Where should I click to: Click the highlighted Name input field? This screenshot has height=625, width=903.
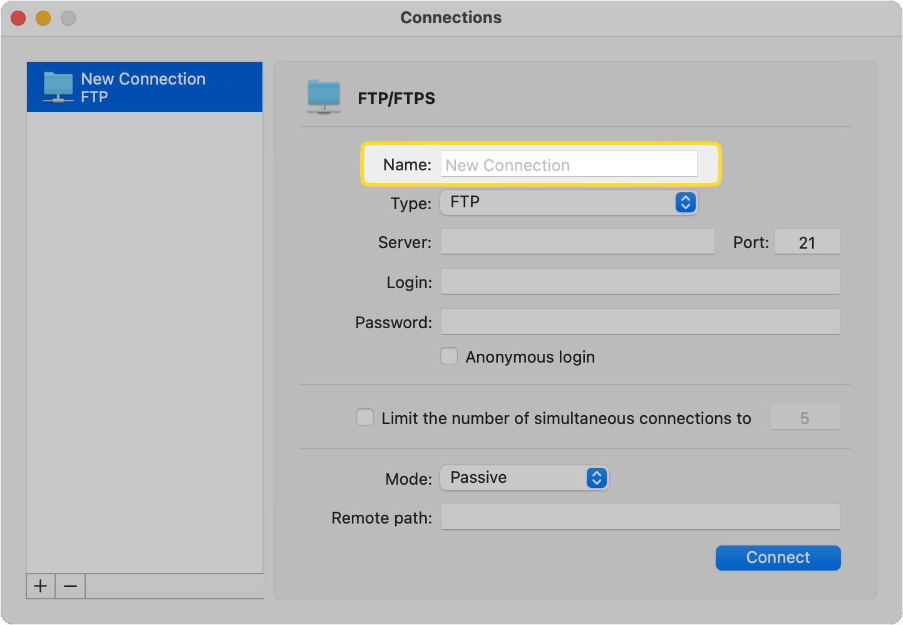[569, 164]
